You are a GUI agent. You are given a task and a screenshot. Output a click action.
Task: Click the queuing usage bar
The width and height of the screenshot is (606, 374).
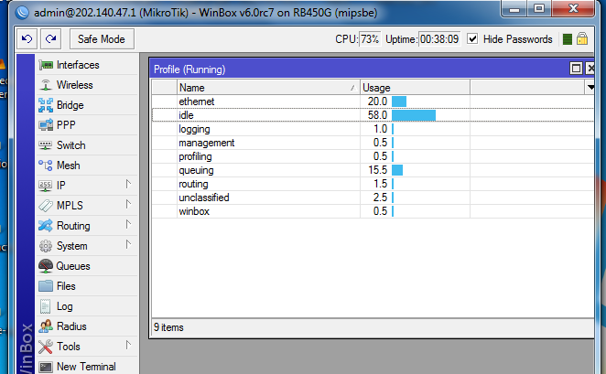tap(397, 170)
